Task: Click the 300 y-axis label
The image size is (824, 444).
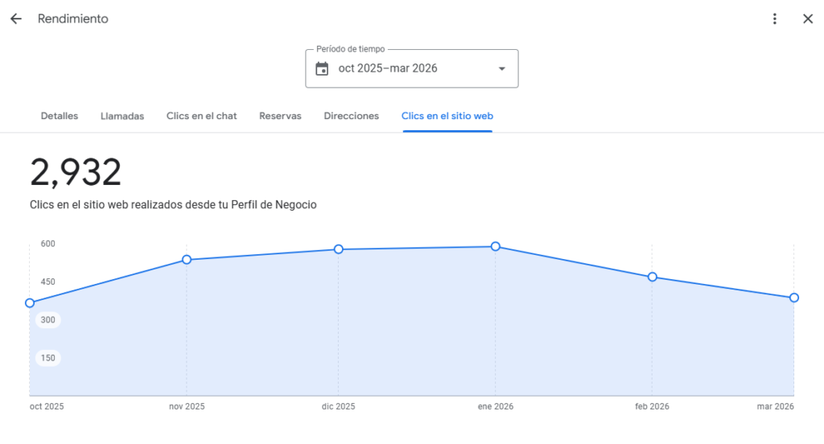Action: pyautogui.click(x=47, y=320)
